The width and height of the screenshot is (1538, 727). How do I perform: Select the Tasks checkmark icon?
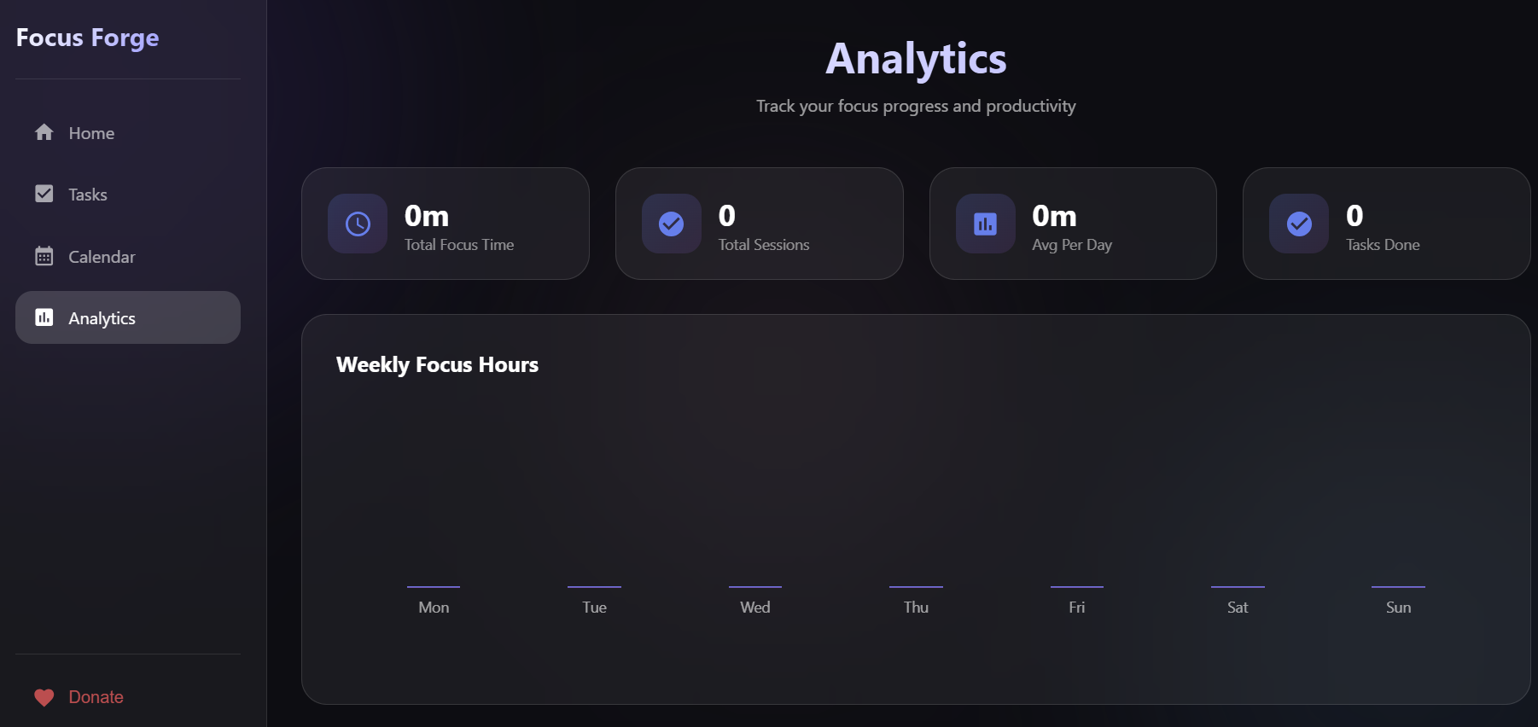[x=44, y=194]
